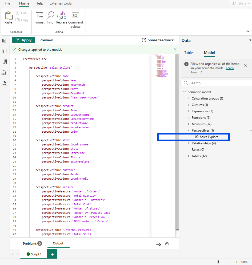
Task: Open the Output tab
Action: pyautogui.click(x=58, y=243)
